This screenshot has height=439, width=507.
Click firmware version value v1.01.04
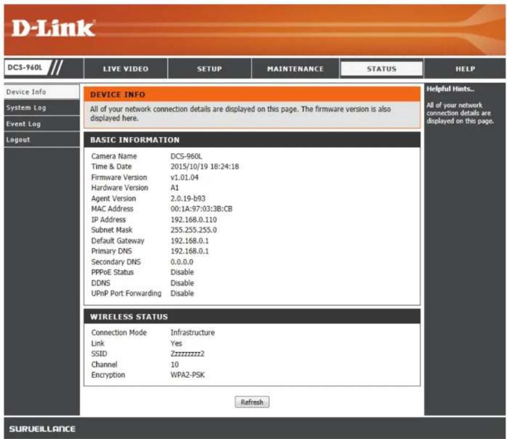(x=184, y=177)
